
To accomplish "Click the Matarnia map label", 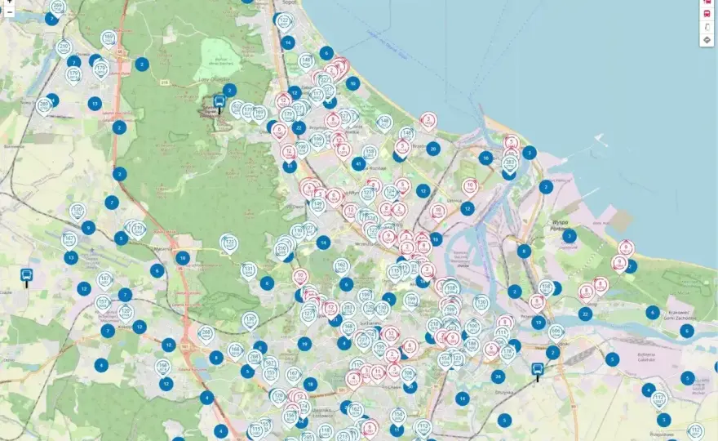I will pyautogui.click(x=165, y=249).
